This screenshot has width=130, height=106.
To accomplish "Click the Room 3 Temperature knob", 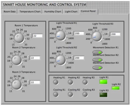I will click(17, 84).
